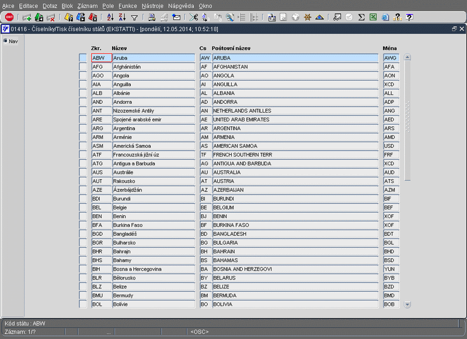Image resolution: width=467 pixels, height=339 pixels.
Task: Click the envelope message icon
Action: 176,18
